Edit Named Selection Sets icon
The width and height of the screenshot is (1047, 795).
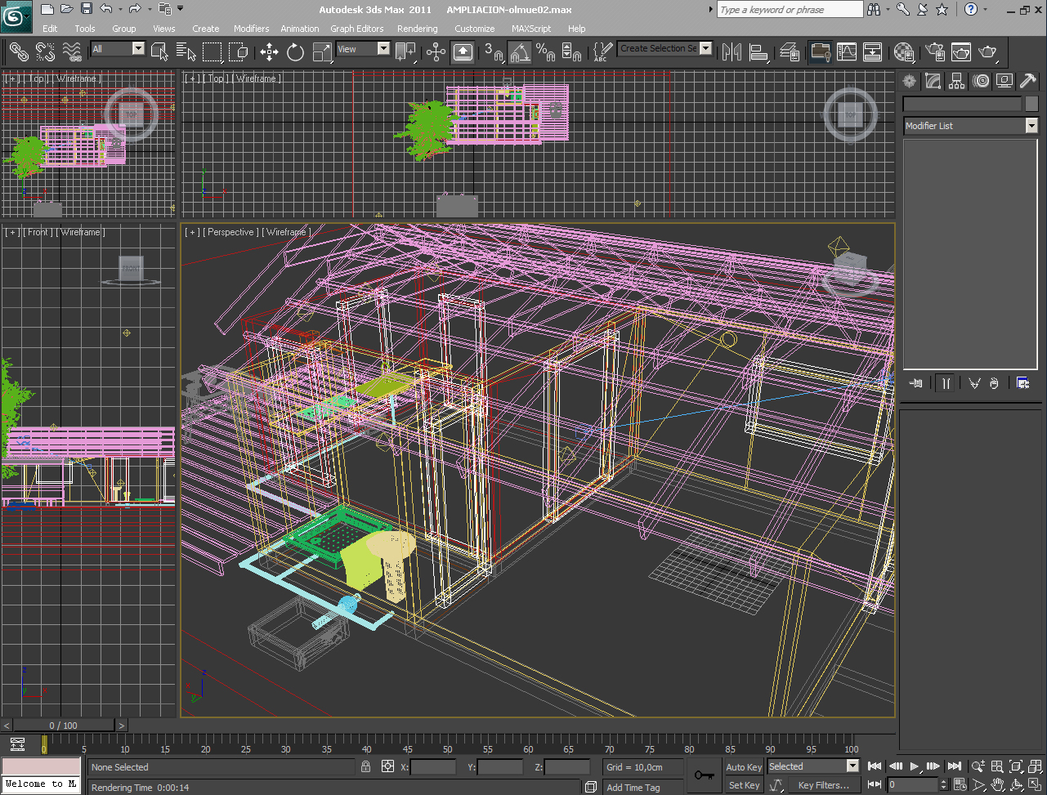tap(602, 52)
